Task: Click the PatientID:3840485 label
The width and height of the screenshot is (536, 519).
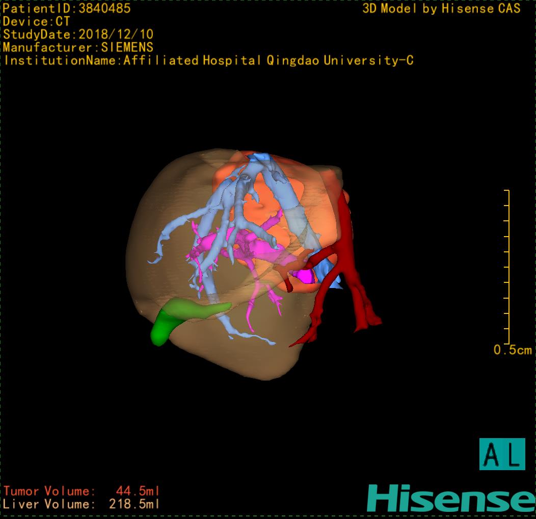Action: (x=67, y=9)
